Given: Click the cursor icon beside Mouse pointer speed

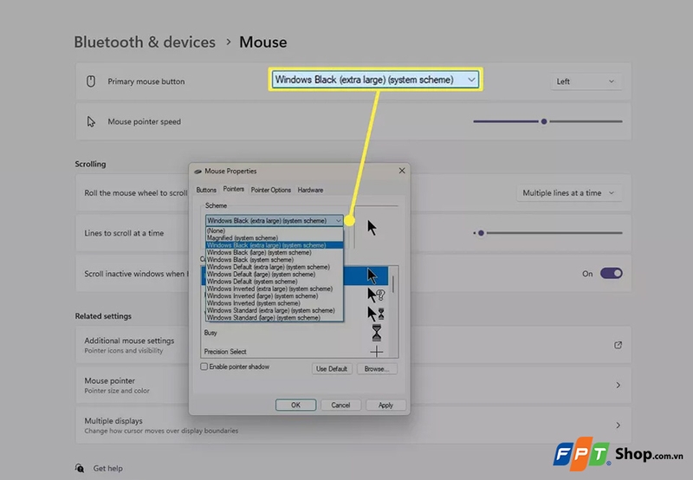Looking at the screenshot, I should pyautogui.click(x=91, y=121).
